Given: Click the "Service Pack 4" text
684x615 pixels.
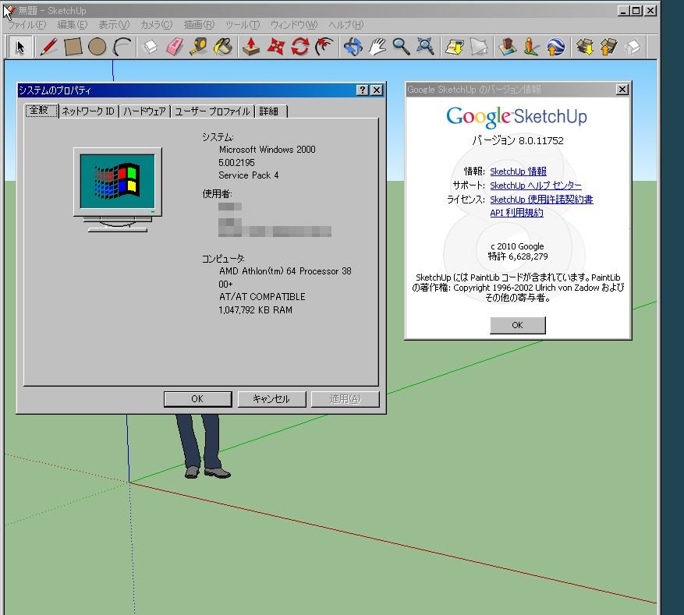Looking at the screenshot, I should pos(249,175).
